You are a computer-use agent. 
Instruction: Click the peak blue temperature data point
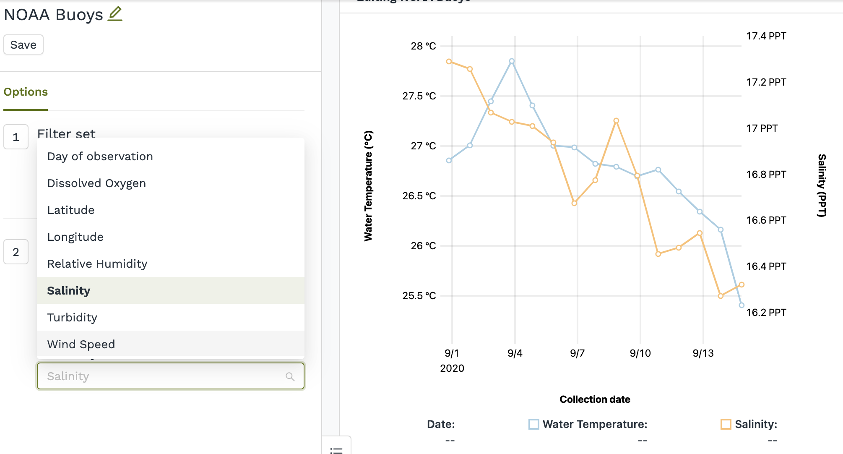[x=512, y=61]
